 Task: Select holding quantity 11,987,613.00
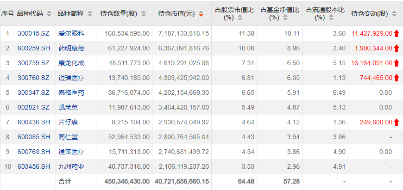129,107
